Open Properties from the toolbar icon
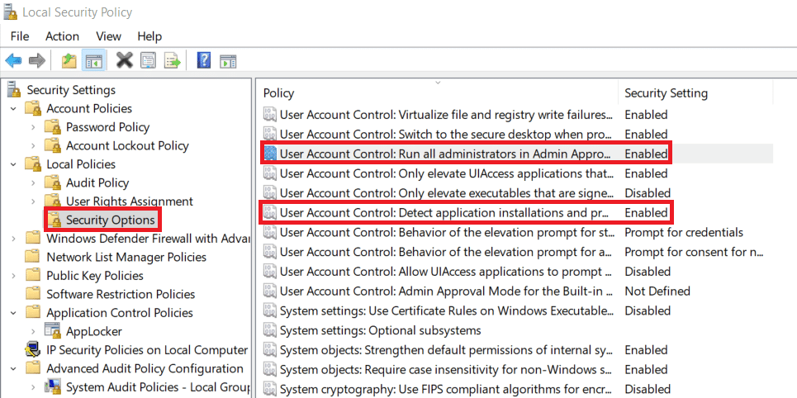Image resolution: width=797 pixels, height=398 pixels. tap(148, 60)
